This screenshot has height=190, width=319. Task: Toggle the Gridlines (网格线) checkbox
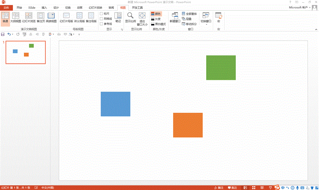tap(102, 19)
